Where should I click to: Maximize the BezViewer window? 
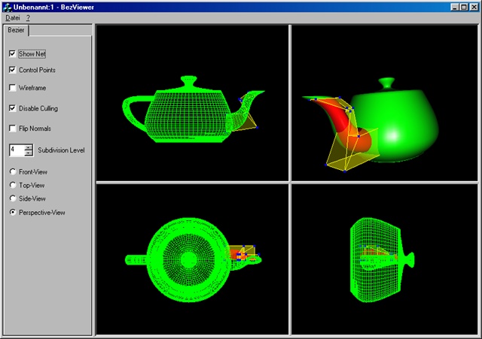tap(464, 7)
